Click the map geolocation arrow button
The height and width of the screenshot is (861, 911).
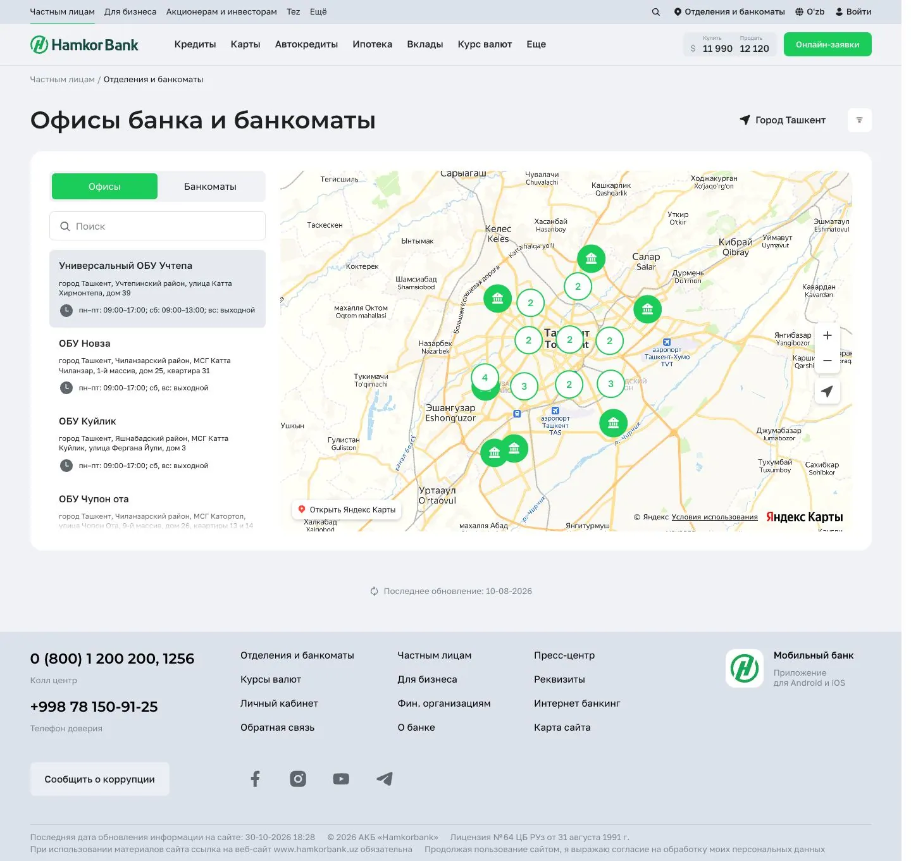click(x=827, y=391)
